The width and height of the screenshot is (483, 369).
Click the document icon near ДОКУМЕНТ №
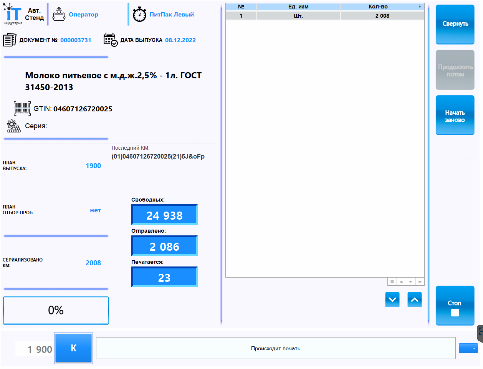[10, 40]
